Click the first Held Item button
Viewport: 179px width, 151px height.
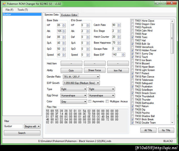click(x=71, y=63)
